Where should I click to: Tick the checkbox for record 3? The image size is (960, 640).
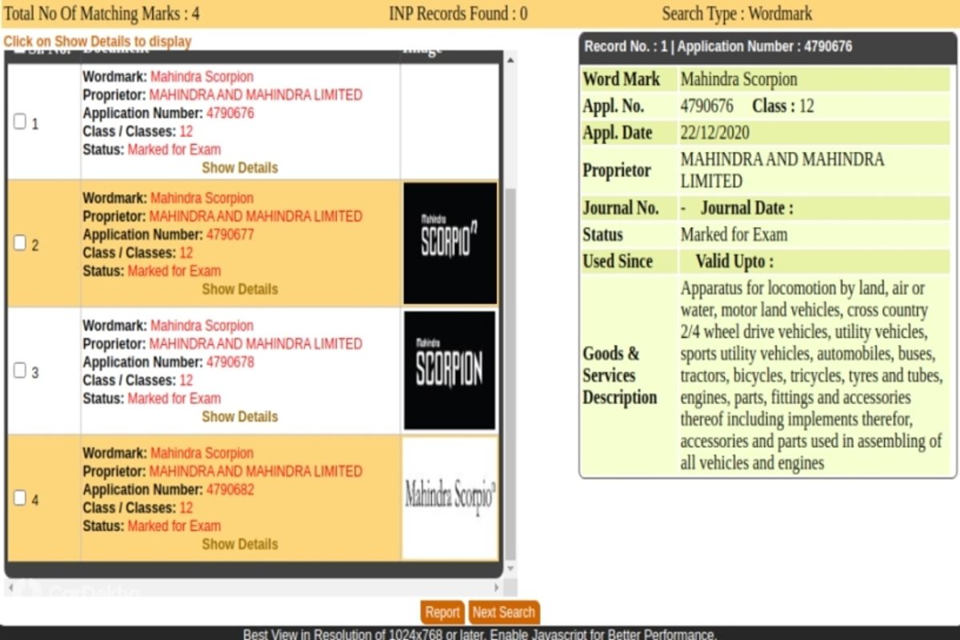click(x=20, y=370)
